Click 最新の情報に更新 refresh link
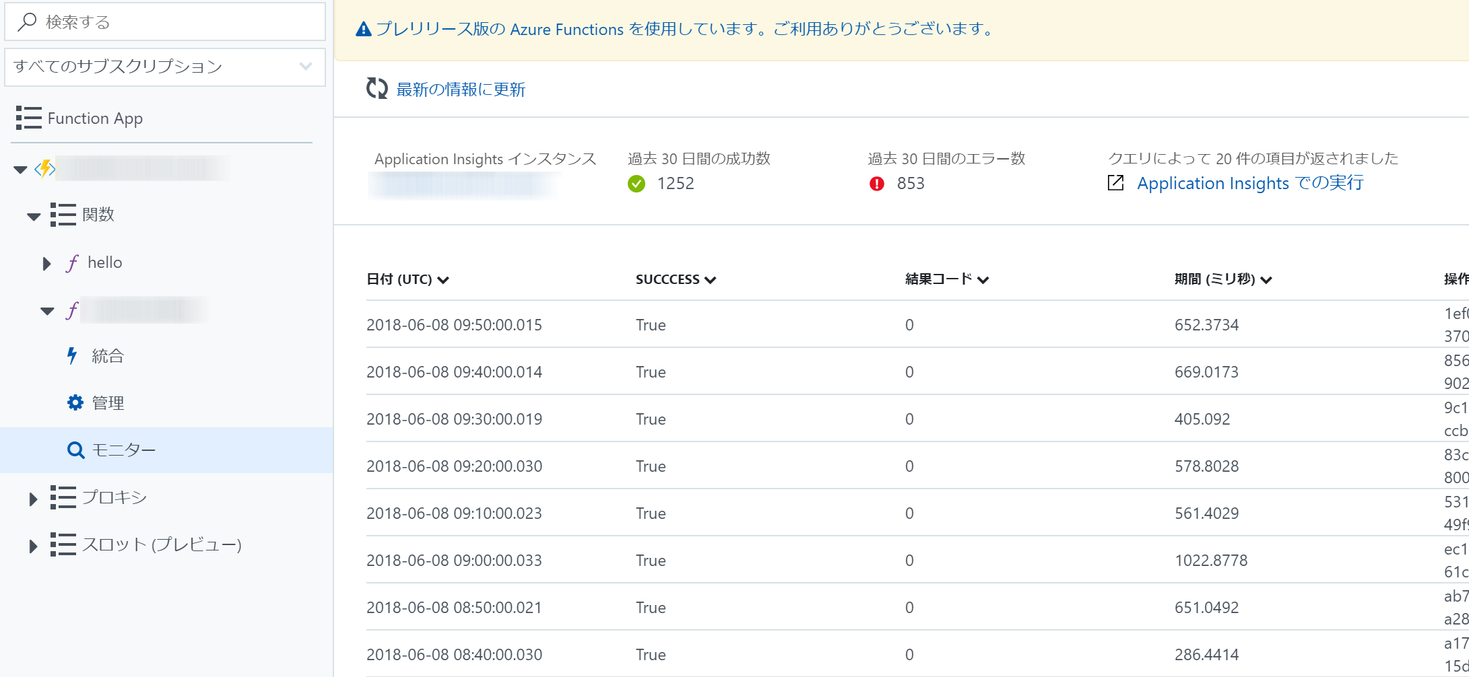This screenshot has height=677, width=1469. (461, 90)
